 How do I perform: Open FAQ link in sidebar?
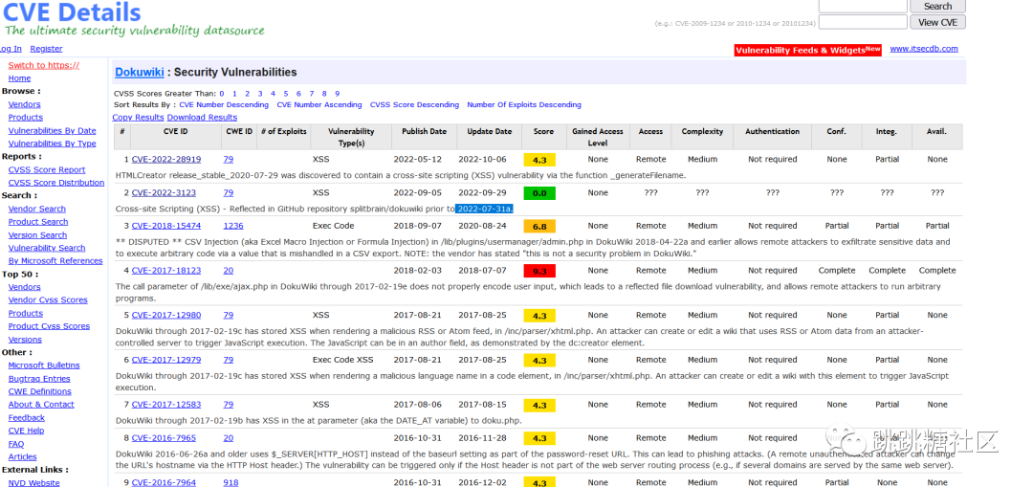click(16, 444)
